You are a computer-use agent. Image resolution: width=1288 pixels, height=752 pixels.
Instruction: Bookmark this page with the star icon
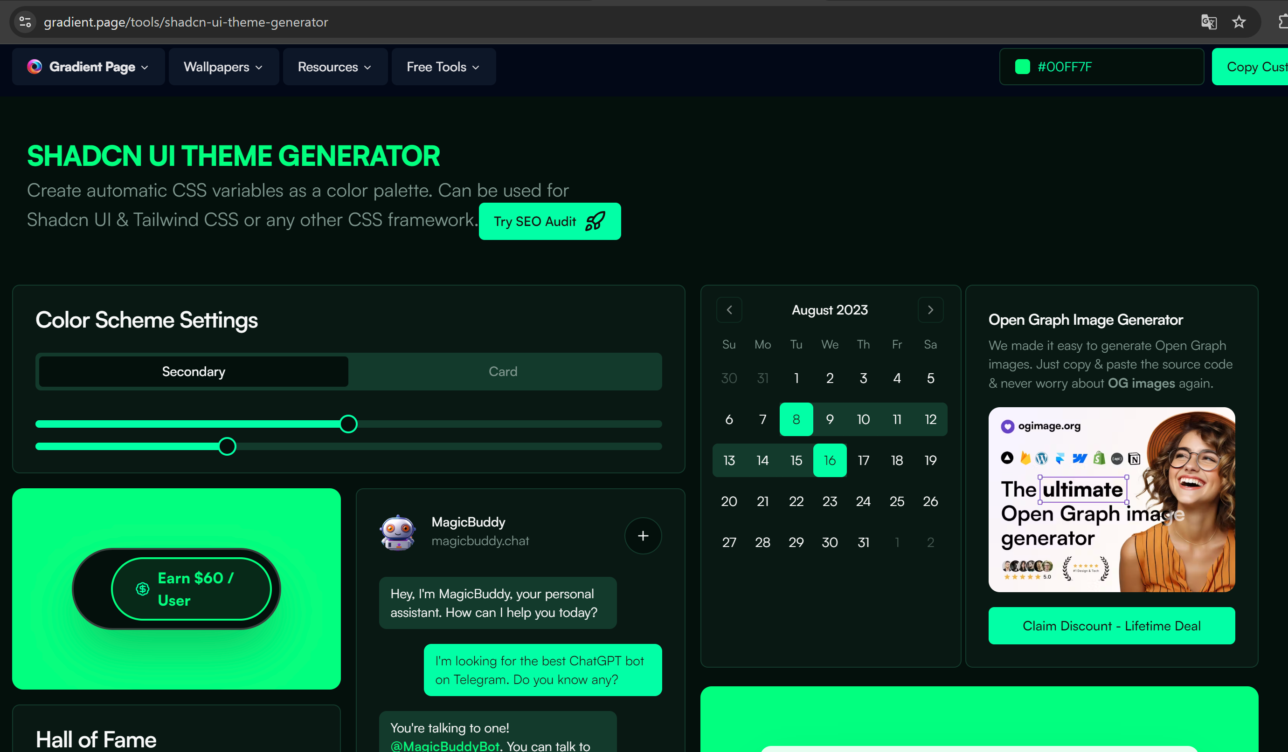(1240, 22)
